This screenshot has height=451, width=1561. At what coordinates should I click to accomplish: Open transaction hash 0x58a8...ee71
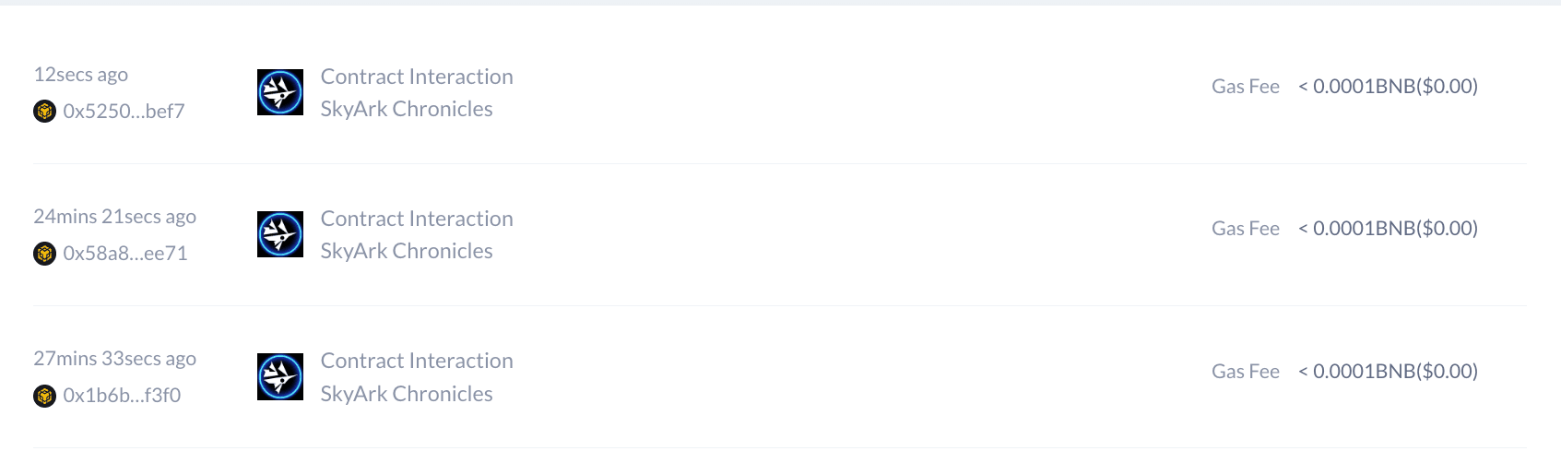[125, 254]
